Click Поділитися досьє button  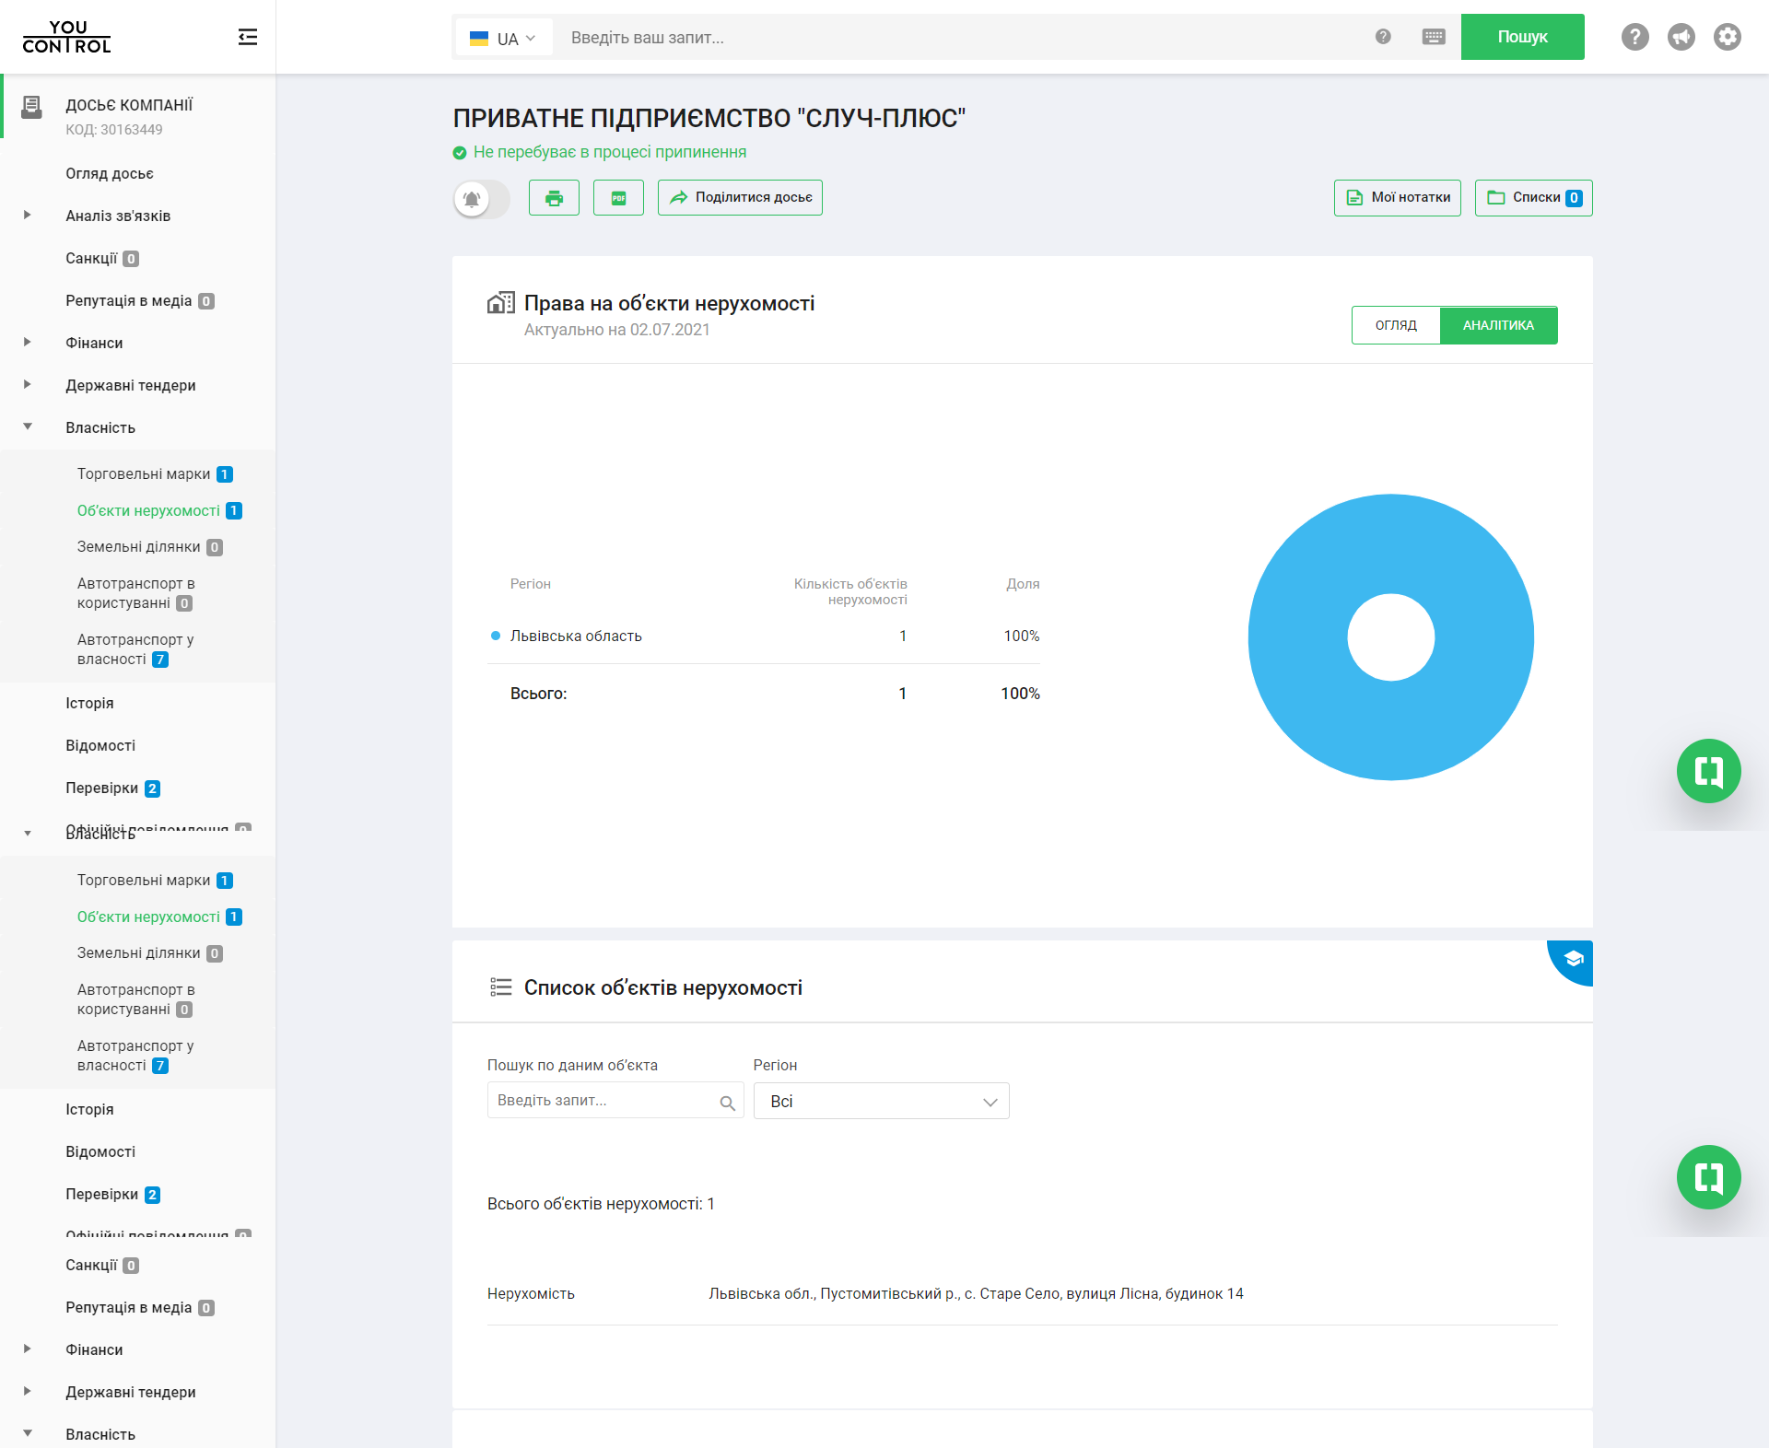click(x=740, y=198)
